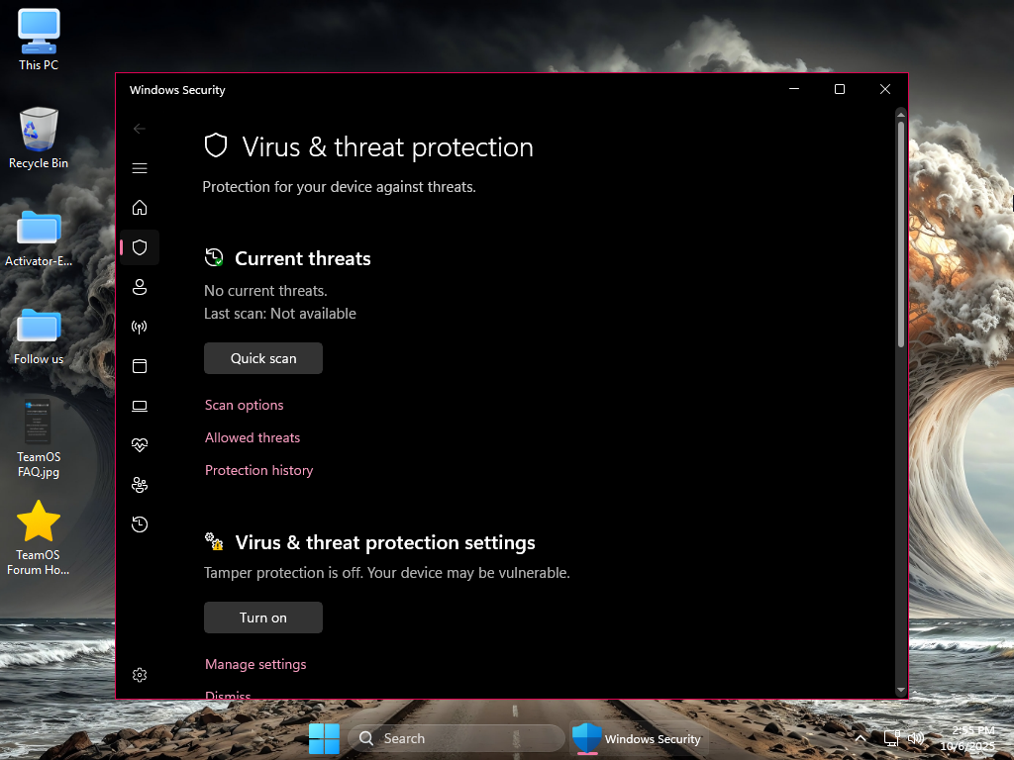Viewport: 1014px width, 760px height.
Task: Select Virus & threat protection shield icon in sidebar
Action: pyautogui.click(x=139, y=247)
